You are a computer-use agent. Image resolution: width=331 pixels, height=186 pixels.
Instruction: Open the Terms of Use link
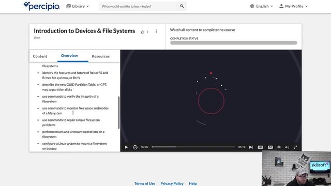tap(145, 183)
